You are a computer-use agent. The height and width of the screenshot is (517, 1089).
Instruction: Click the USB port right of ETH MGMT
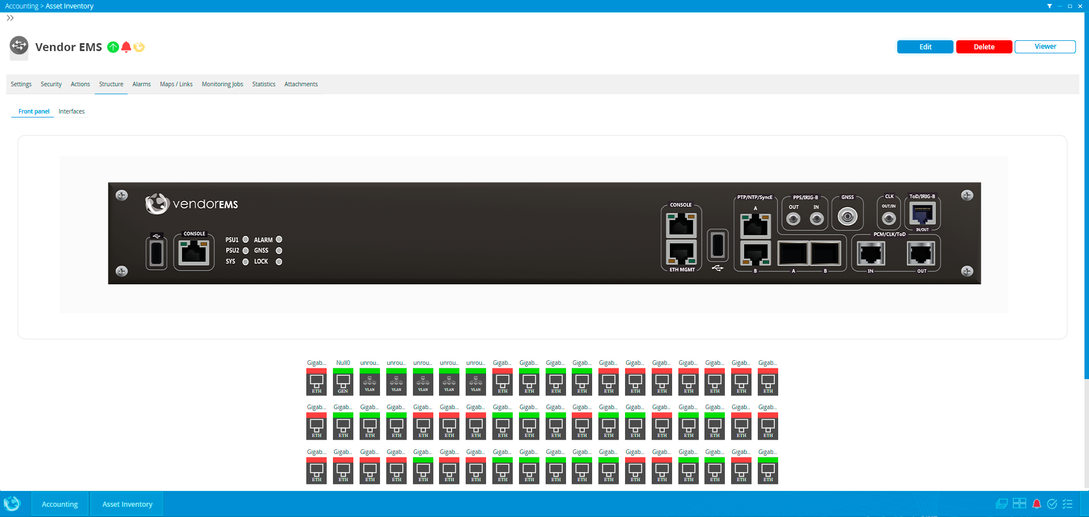[x=717, y=245]
